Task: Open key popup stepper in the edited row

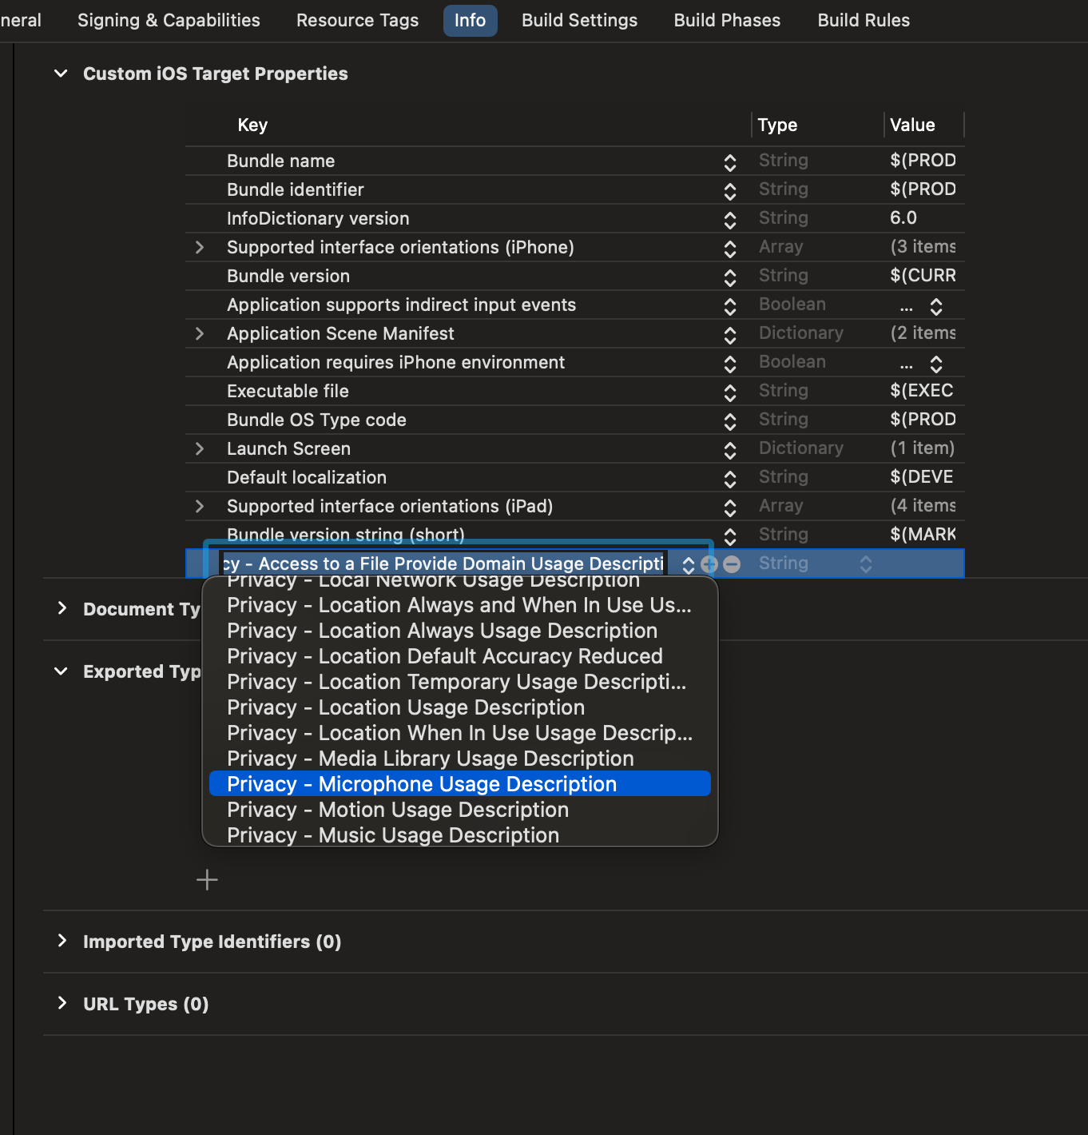Action: tap(689, 564)
